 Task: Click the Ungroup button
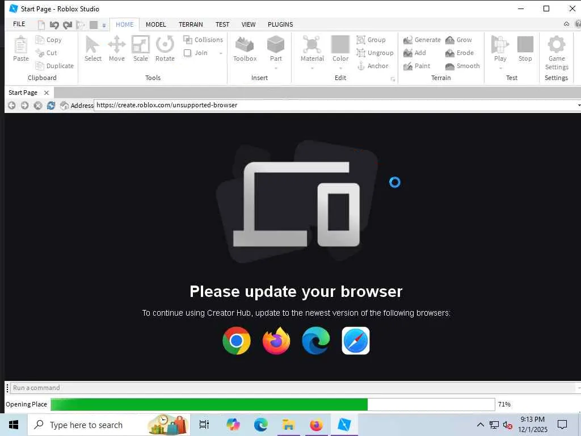[374, 53]
